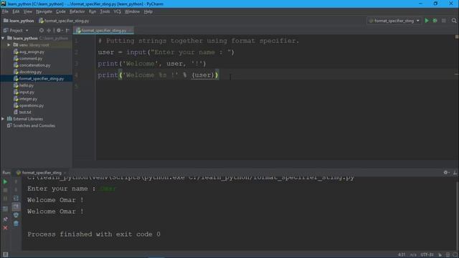Open operations.py in project tree
Image resolution: width=459 pixels, height=258 pixels.
click(x=32, y=105)
